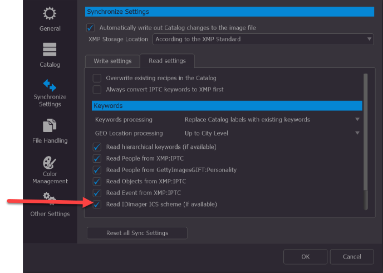Select Synchronize Settings arrows icon
The height and width of the screenshot is (273, 383).
tap(50, 85)
